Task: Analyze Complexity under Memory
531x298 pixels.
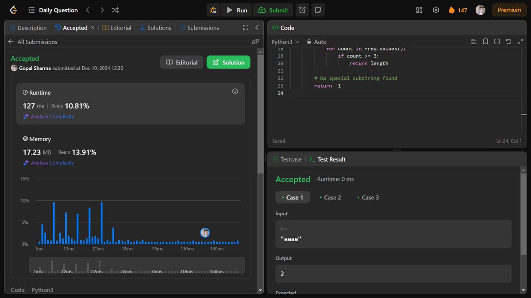Action: click(x=49, y=163)
